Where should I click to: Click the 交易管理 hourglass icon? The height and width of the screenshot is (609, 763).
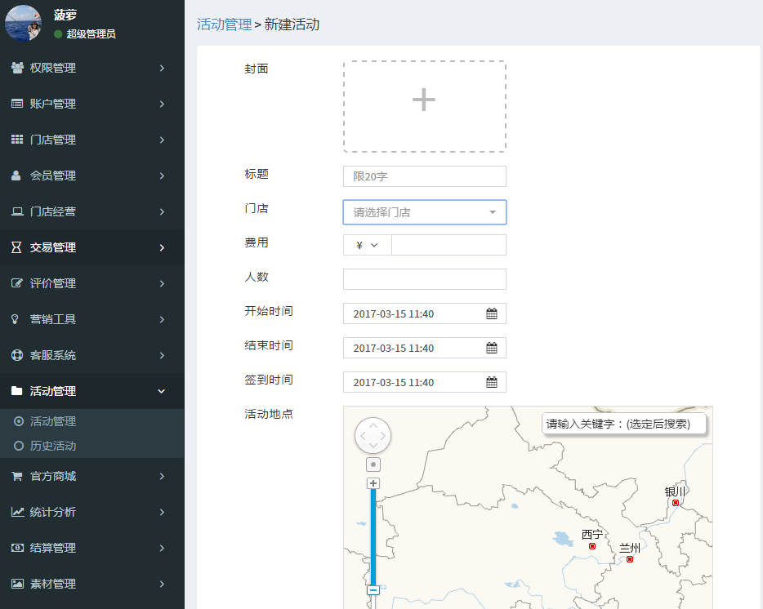[16, 247]
